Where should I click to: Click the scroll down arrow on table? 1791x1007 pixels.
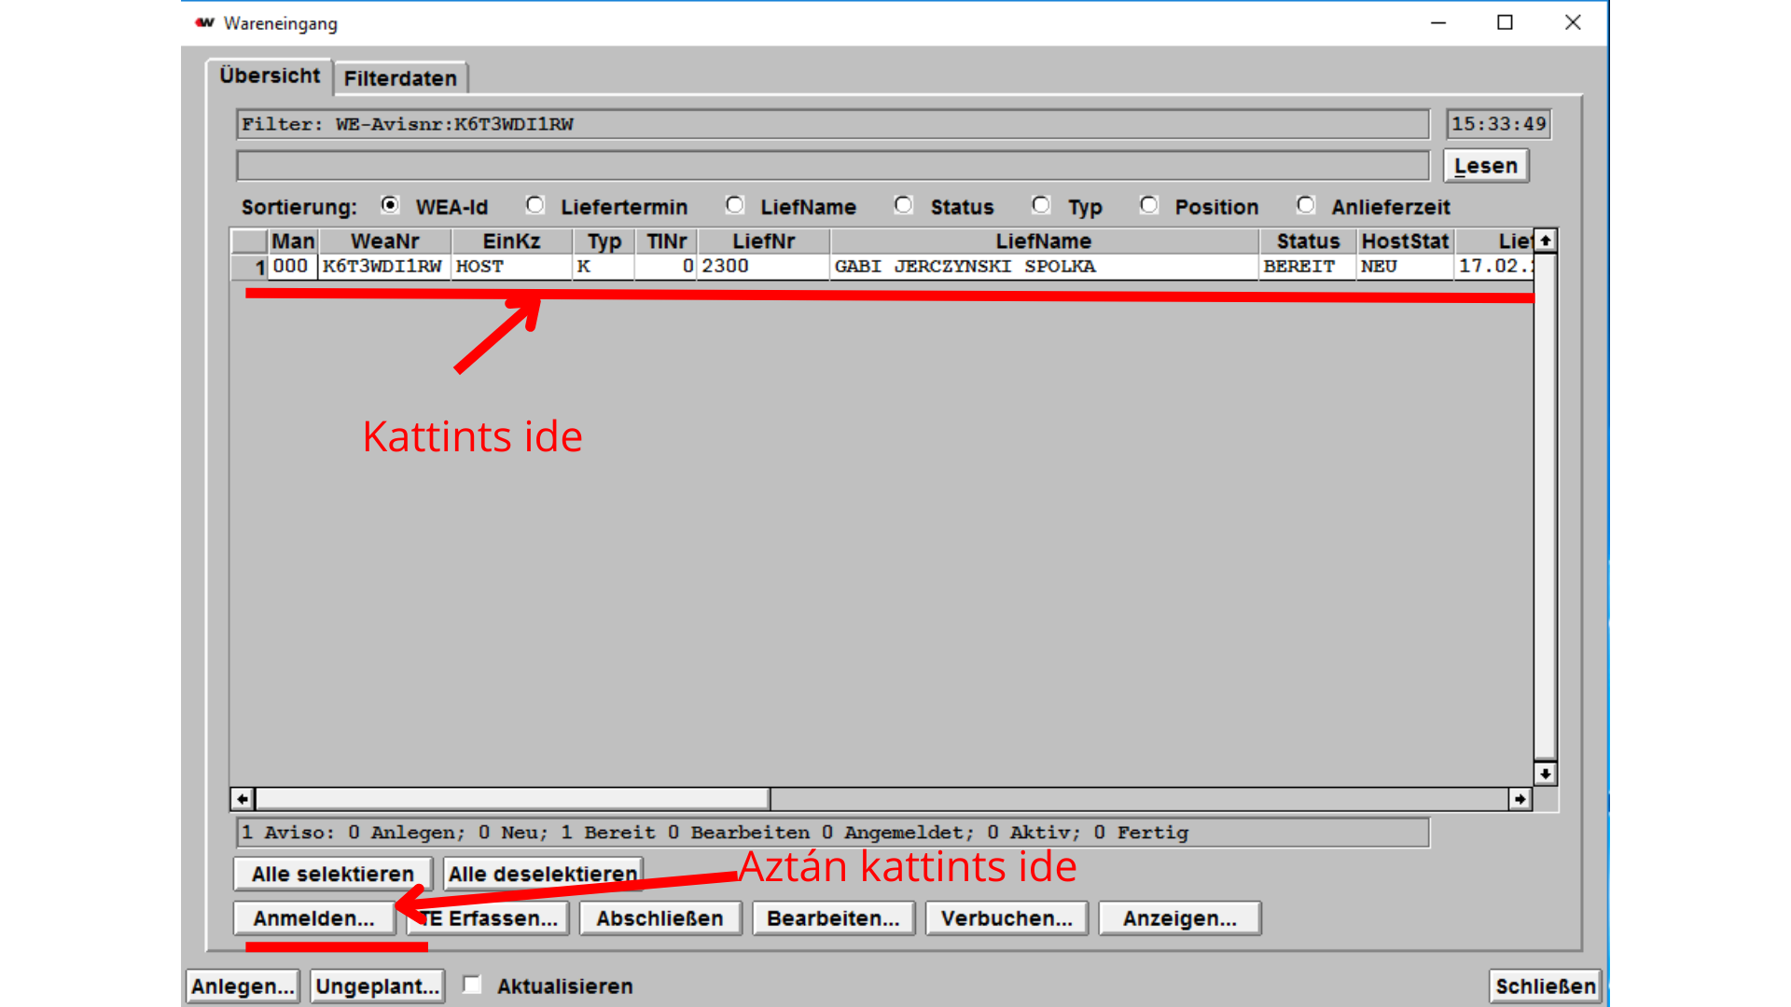(x=1546, y=774)
